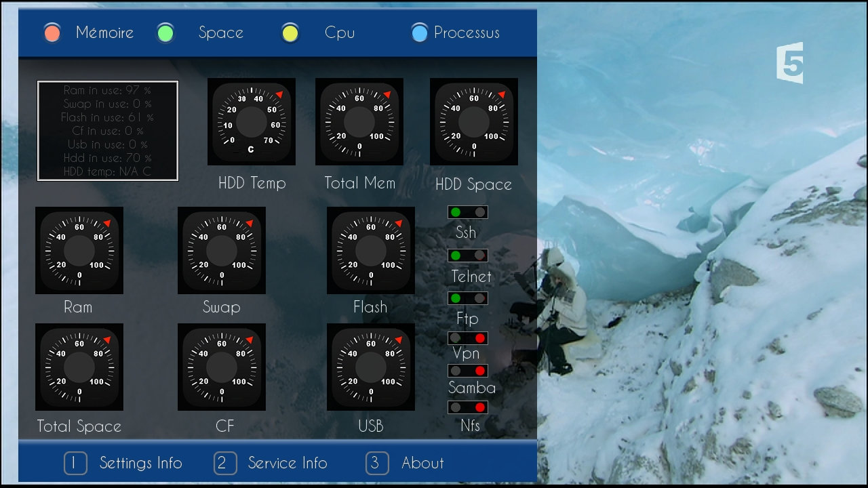Click the Total Mem label
This screenshot has width=868, height=488.
359,183
